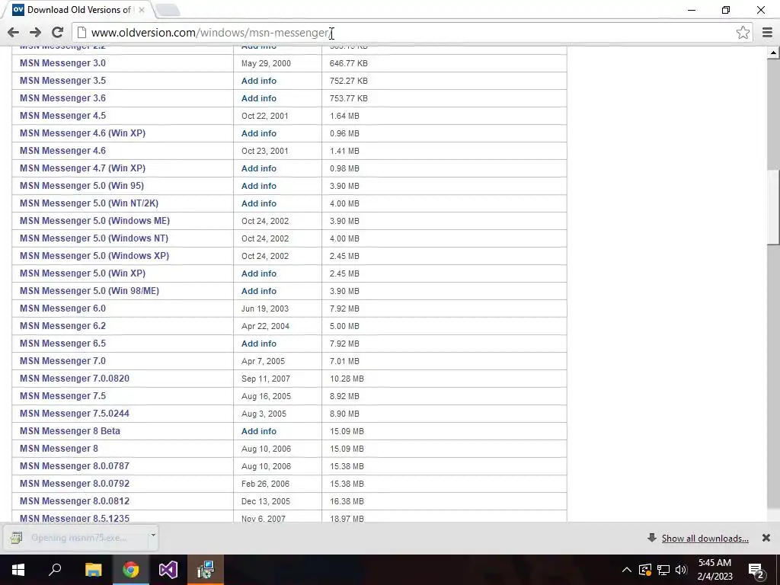Image resolution: width=780 pixels, height=585 pixels.
Task: Open MSN Messenger 6.0 link
Action: 62,308
